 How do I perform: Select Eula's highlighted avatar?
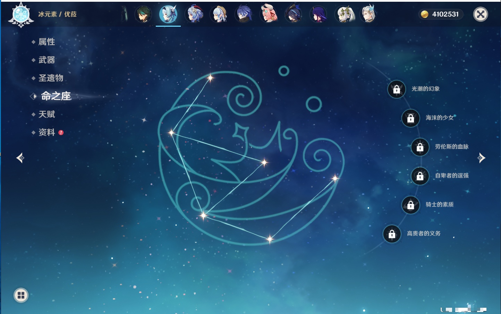(168, 14)
